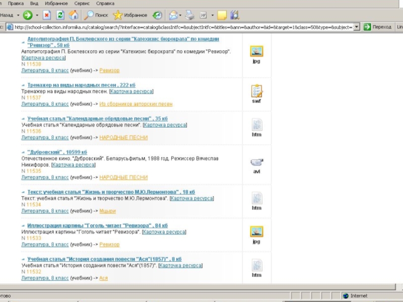This screenshot has height=302, width=403.
Task: Open Карточка ресурса link for Гоголь читает Ревизора
Action: tap(164, 232)
